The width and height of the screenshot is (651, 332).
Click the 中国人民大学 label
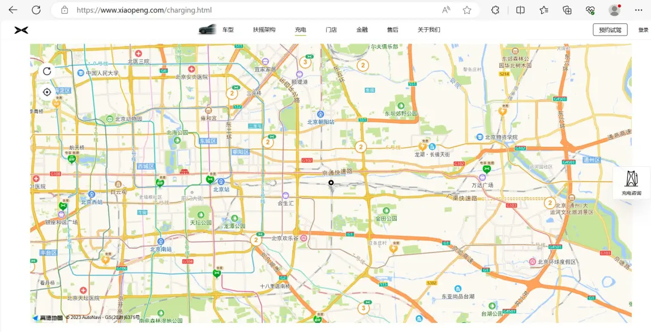tap(102, 73)
